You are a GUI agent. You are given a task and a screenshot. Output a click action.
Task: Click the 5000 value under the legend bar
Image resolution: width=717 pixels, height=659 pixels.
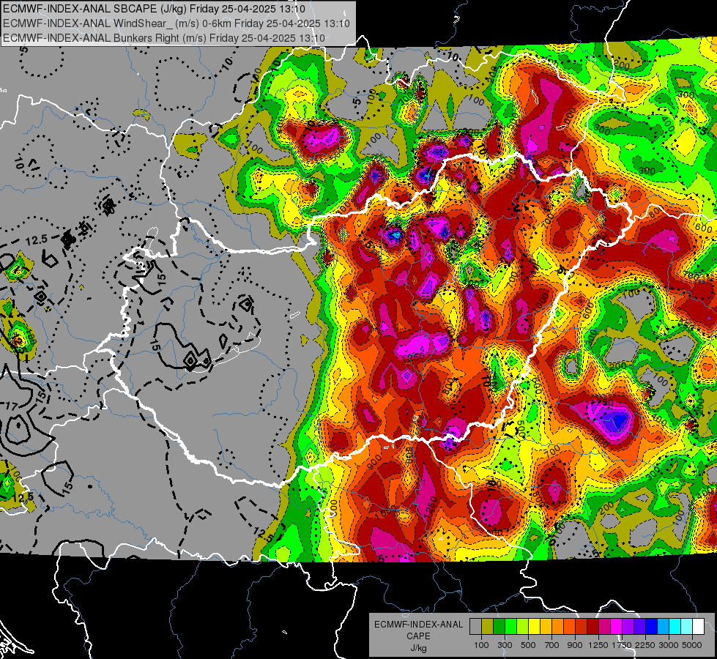[x=692, y=645]
